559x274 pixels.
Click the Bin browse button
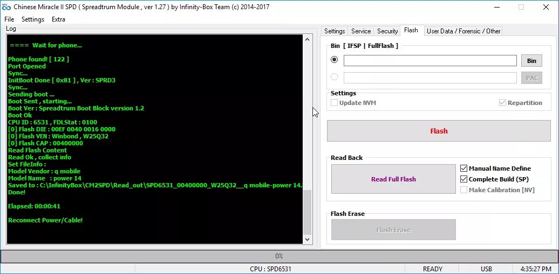pyautogui.click(x=531, y=61)
